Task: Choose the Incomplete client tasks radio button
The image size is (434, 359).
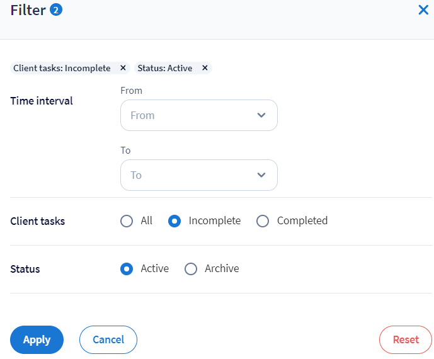Action: click(174, 221)
